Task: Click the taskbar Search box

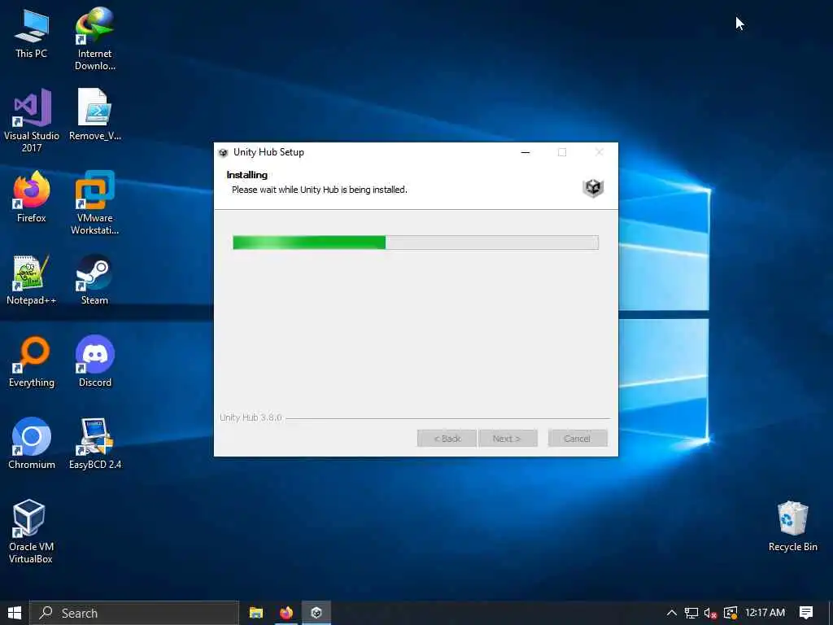Action: click(134, 613)
